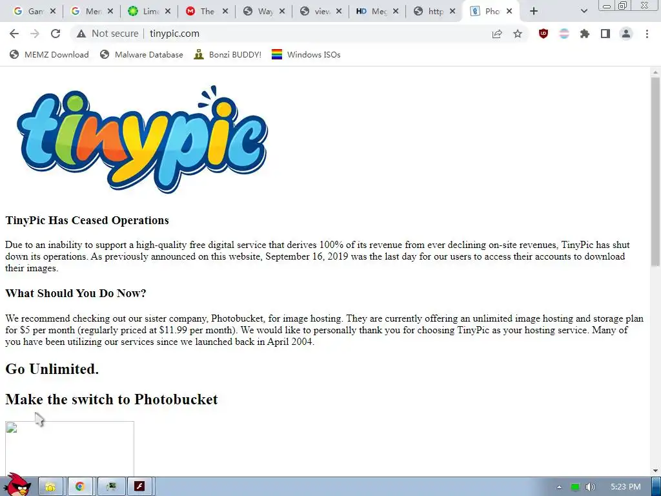661x496 pixels.
Task: Switch to the 'Way' tab
Action: pyautogui.click(x=258, y=12)
